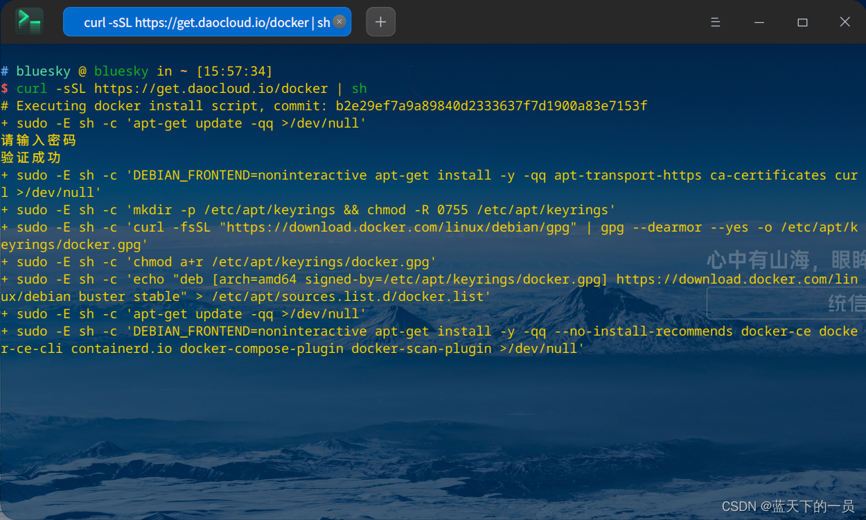Click the Windows Terminal icon in the title bar
The height and width of the screenshot is (520, 866).
click(28, 21)
